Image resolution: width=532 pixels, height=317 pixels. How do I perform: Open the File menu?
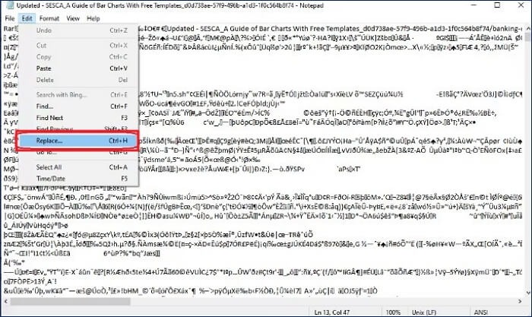(9, 18)
